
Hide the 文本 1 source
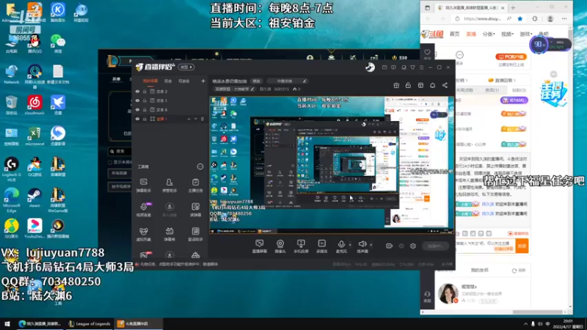tap(137, 100)
